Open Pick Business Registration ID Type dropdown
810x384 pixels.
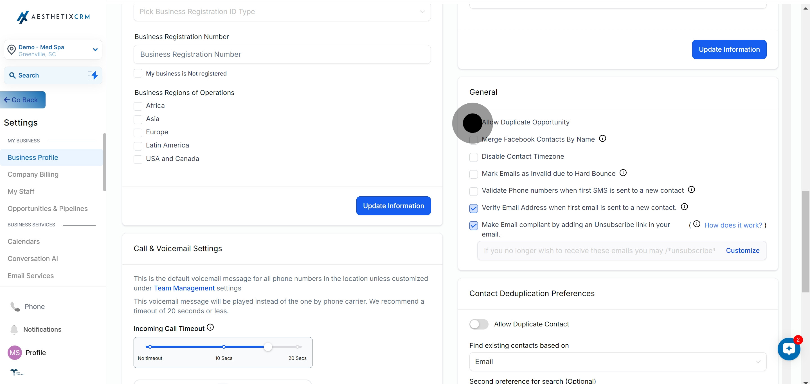(282, 12)
